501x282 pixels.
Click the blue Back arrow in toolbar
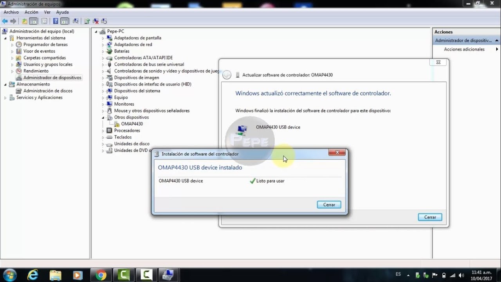(x=5, y=21)
